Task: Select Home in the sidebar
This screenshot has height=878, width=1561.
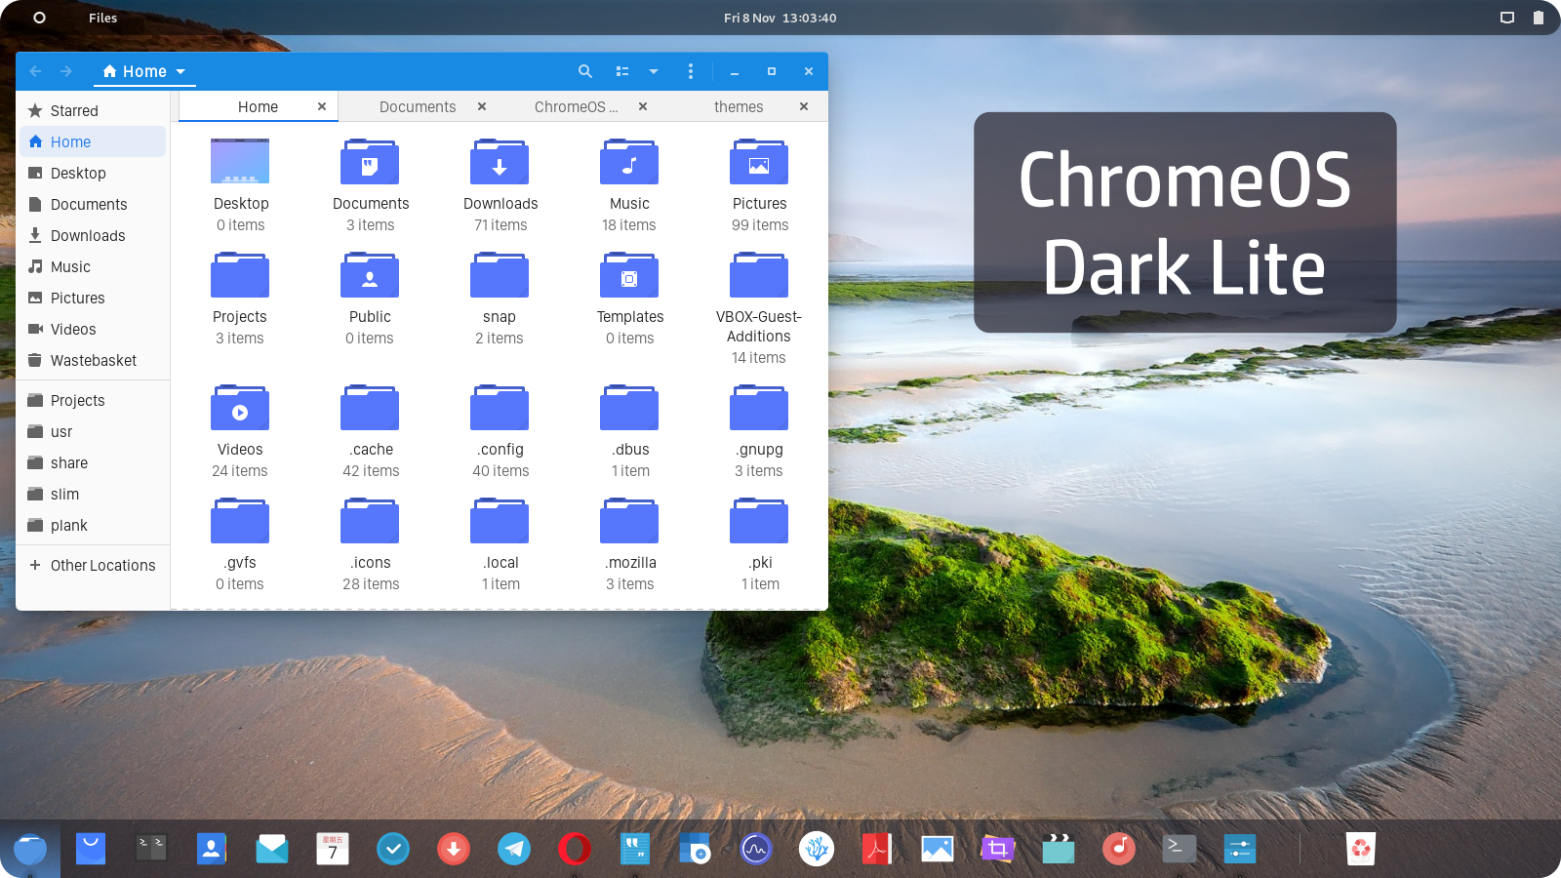Action: 93,141
